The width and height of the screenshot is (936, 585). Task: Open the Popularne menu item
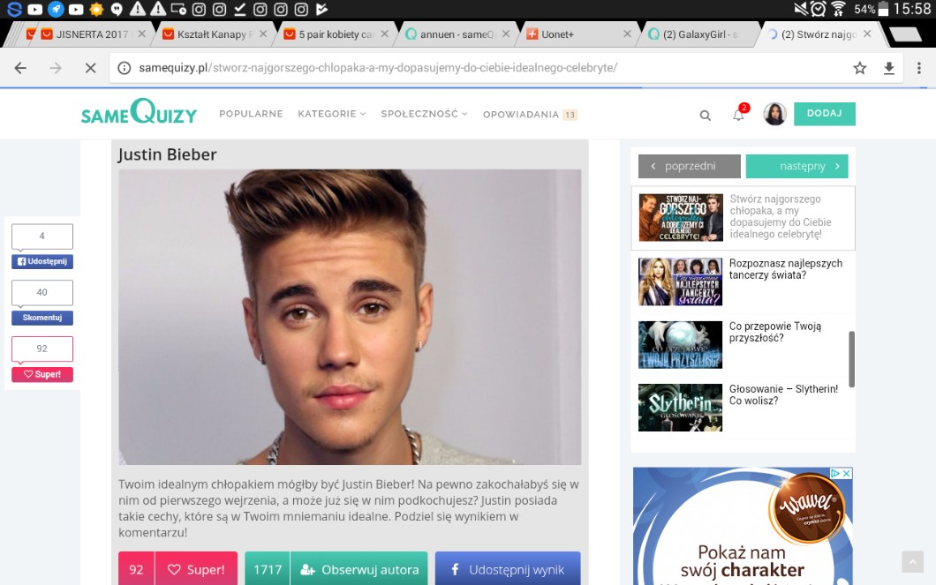251,114
